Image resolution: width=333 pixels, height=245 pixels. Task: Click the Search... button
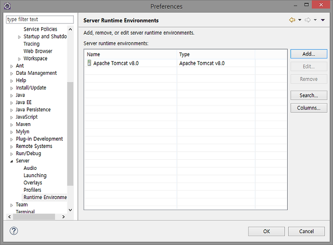tap(308, 96)
